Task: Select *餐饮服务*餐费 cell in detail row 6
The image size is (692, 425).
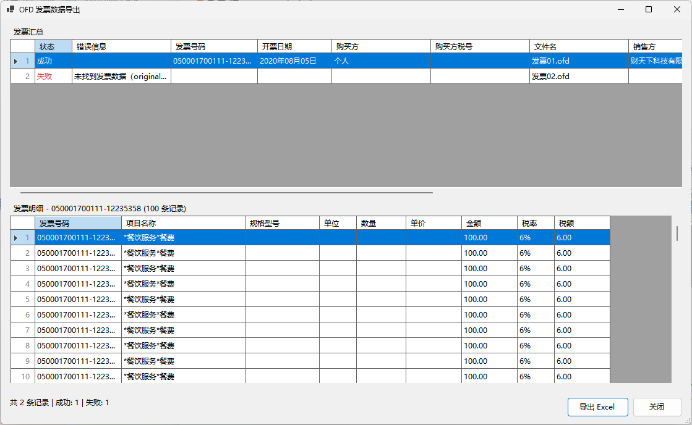Action: pos(183,315)
